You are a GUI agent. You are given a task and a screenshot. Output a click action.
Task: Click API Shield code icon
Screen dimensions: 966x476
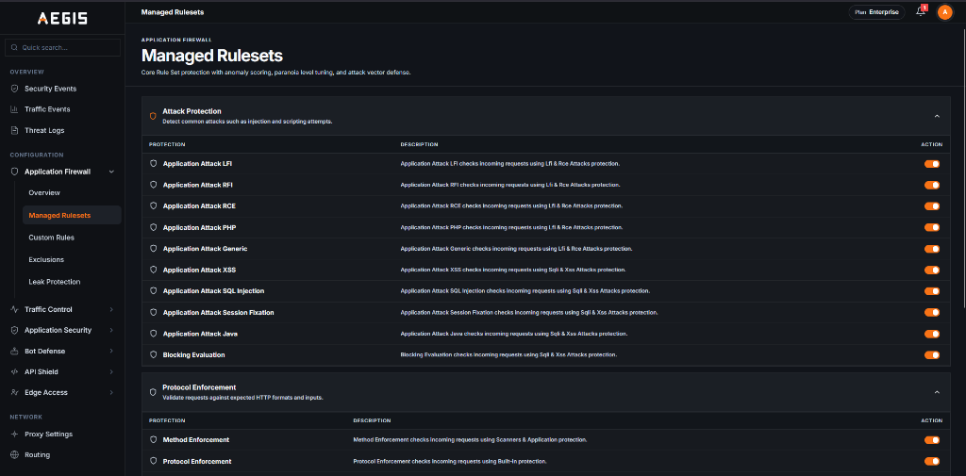tap(15, 372)
